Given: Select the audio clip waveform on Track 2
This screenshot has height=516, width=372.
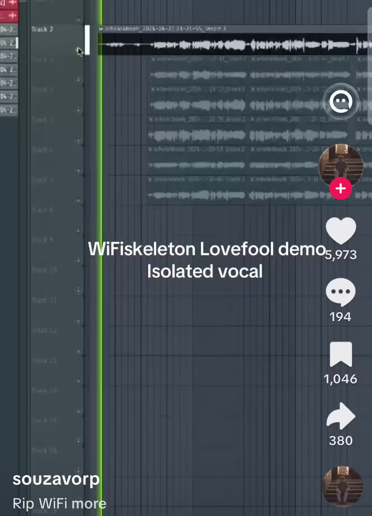Looking at the screenshot, I should coord(235,44).
